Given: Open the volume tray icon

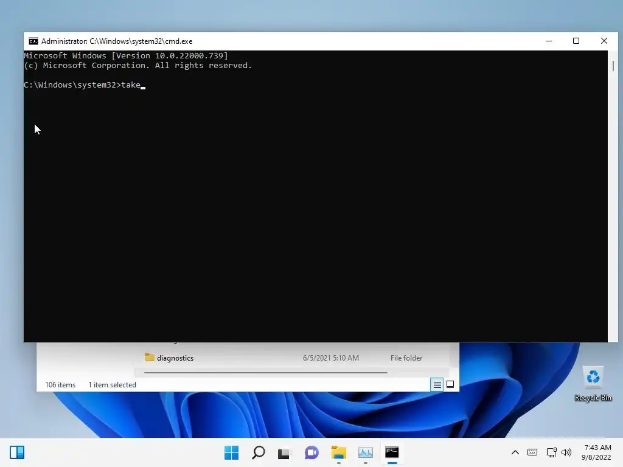Looking at the screenshot, I should coord(566,452).
